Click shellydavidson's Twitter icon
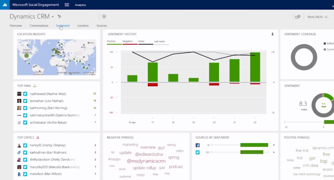 [25, 159]
